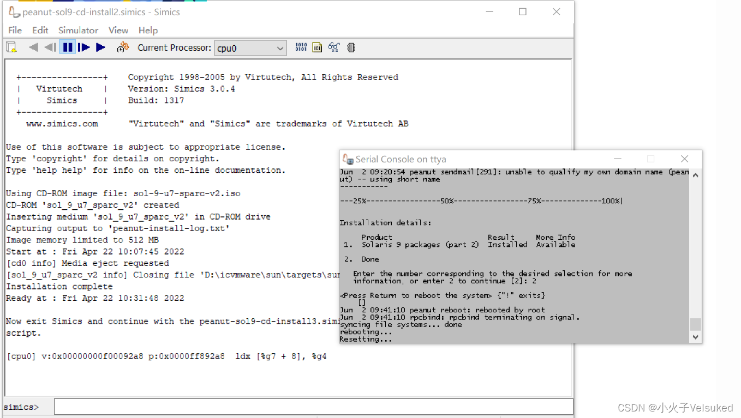Open the Edit menu
This screenshot has height=418, width=741.
pyautogui.click(x=40, y=30)
